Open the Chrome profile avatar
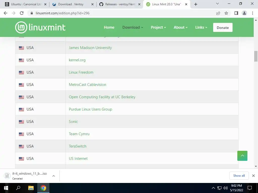 pos(244,13)
